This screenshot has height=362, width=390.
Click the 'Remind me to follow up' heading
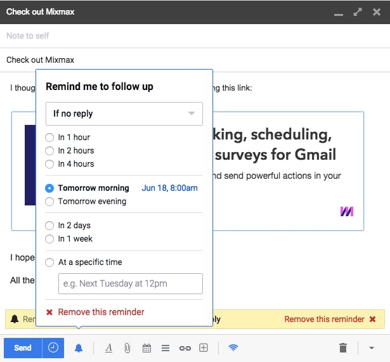(x=100, y=87)
